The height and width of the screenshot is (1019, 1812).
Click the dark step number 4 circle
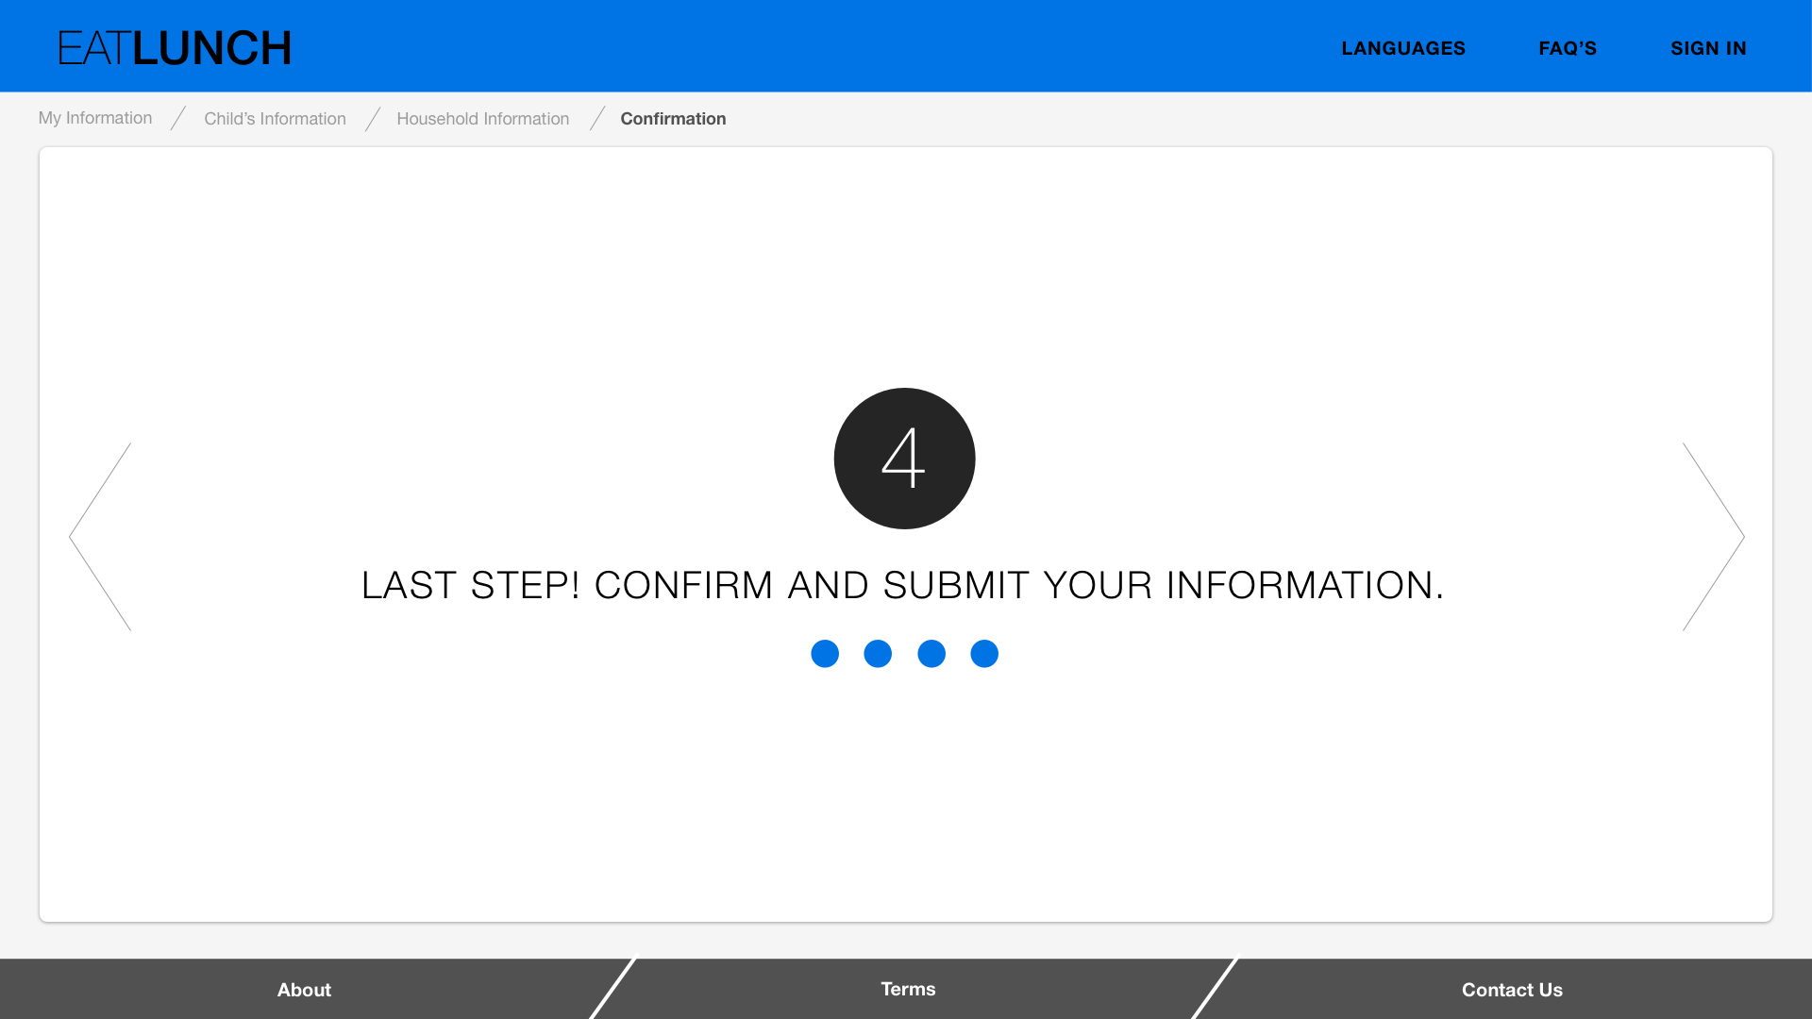pyautogui.click(x=904, y=459)
